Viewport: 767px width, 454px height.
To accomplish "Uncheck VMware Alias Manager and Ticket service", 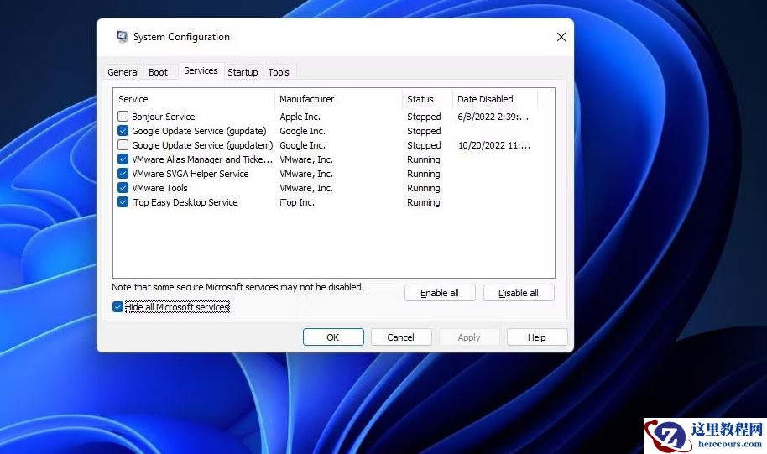I will click(123, 159).
